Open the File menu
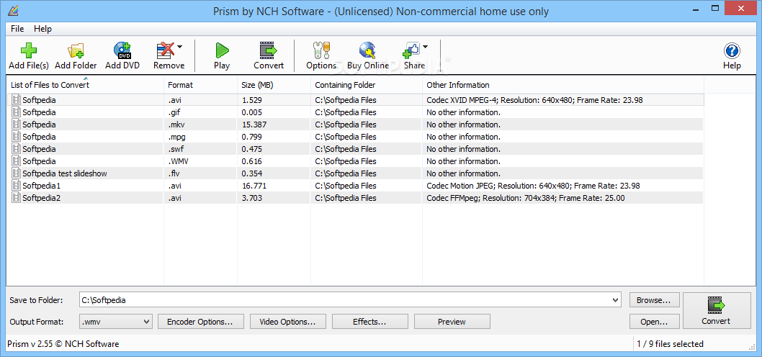The width and height of the screenshot is (762, 357). (x=17, y=29)
